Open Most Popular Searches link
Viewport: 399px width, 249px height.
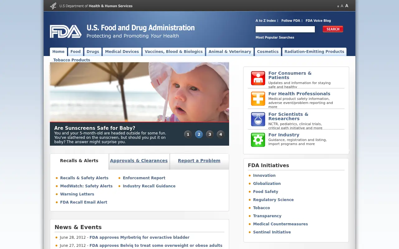275,37
